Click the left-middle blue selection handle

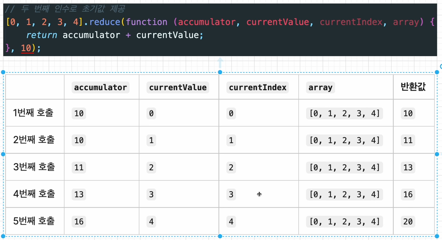(3, 154)
